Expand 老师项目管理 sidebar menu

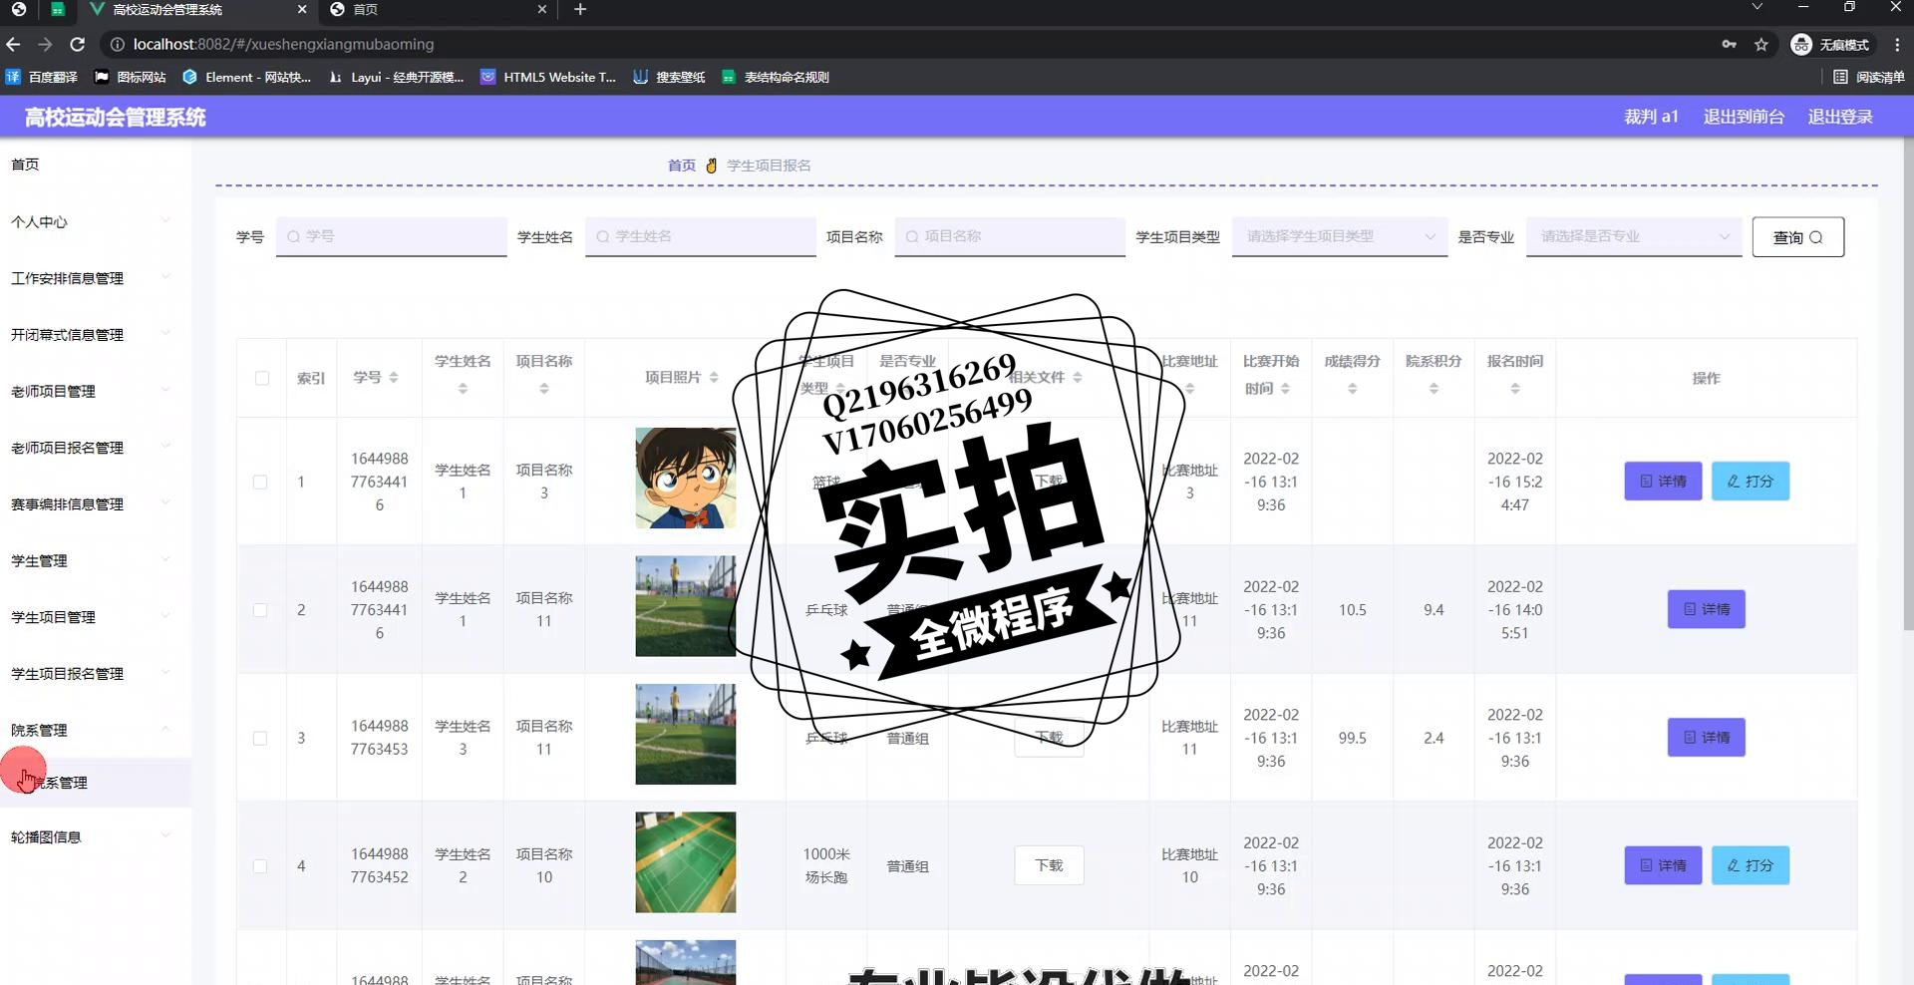[96, 391]
